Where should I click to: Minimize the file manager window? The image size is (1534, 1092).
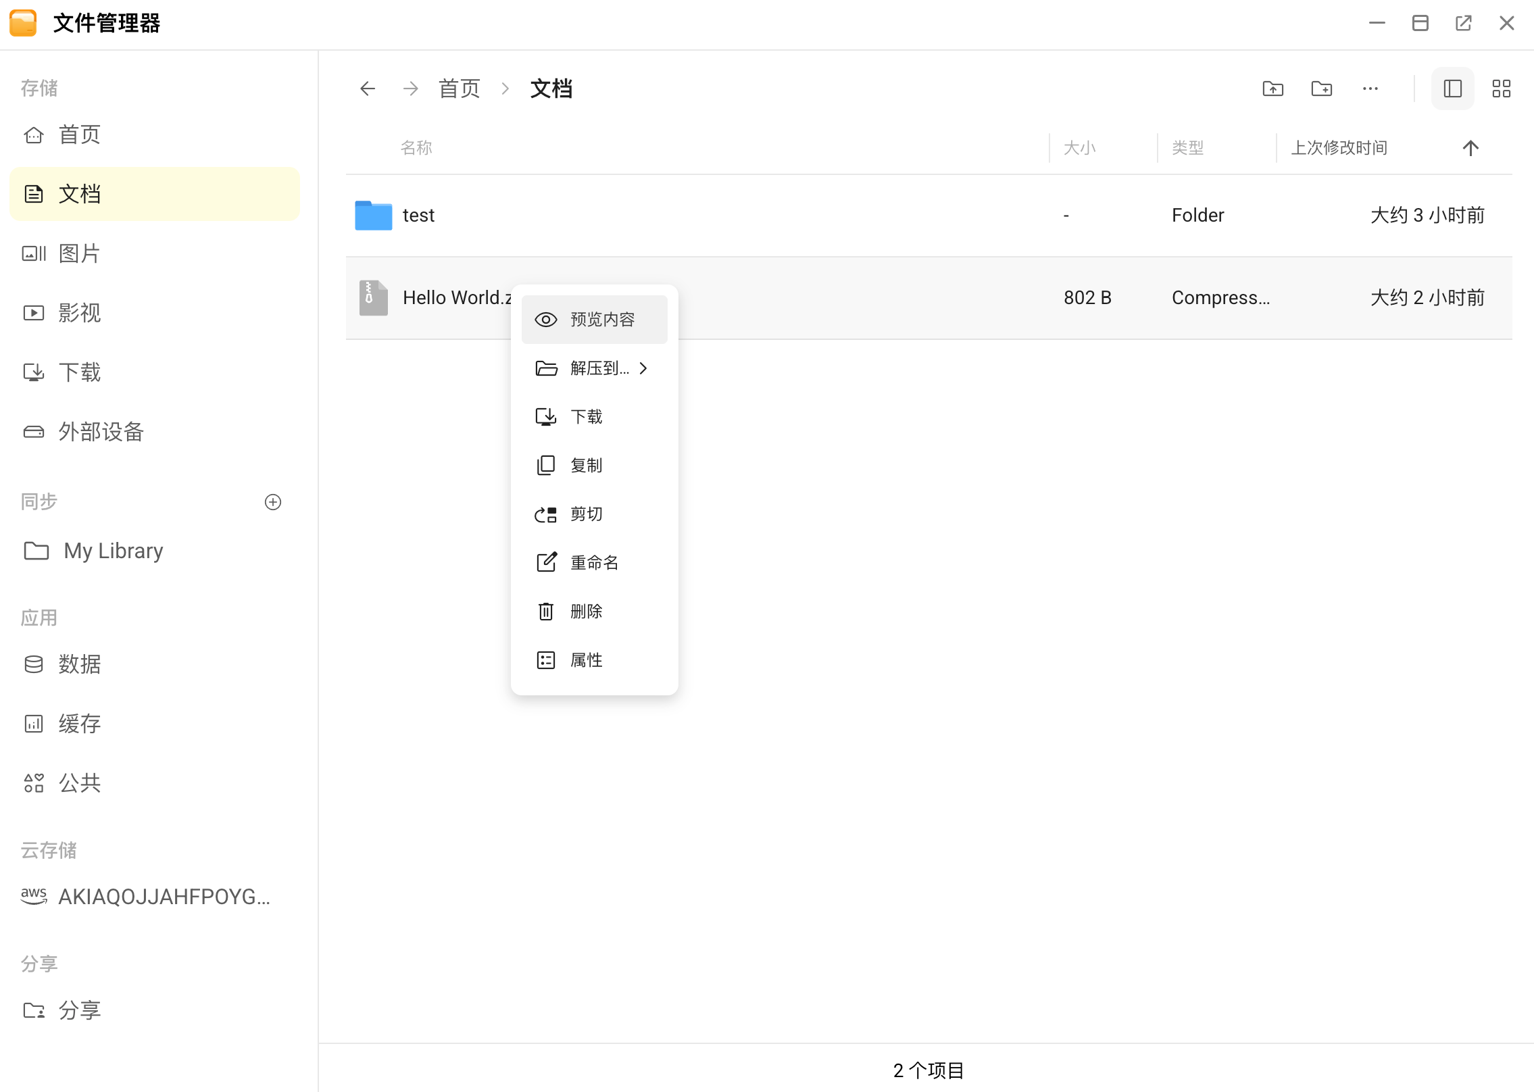click(1377, 23)
